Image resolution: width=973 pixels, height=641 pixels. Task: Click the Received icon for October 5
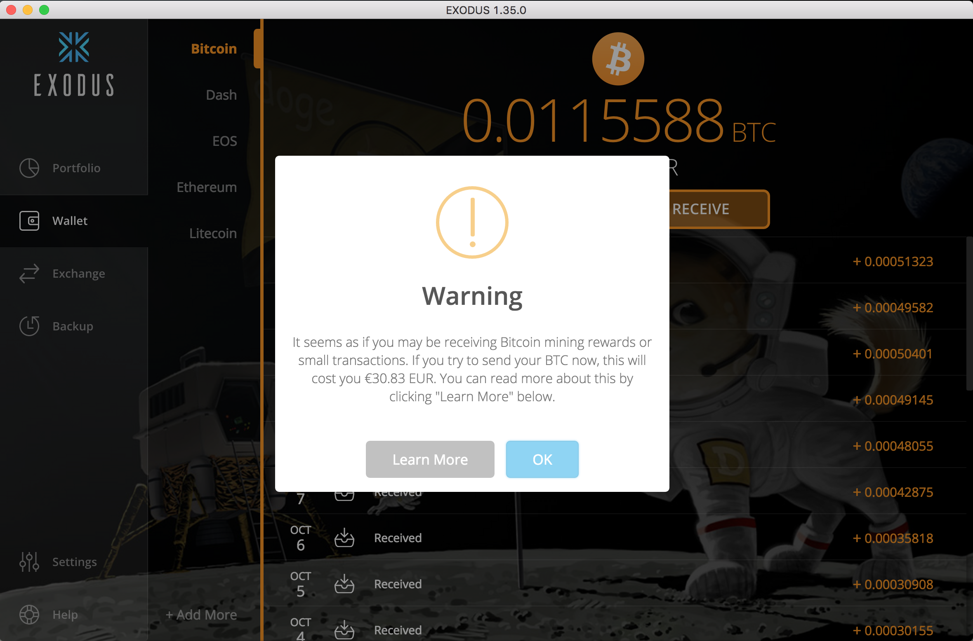click(x=344, y=584)
